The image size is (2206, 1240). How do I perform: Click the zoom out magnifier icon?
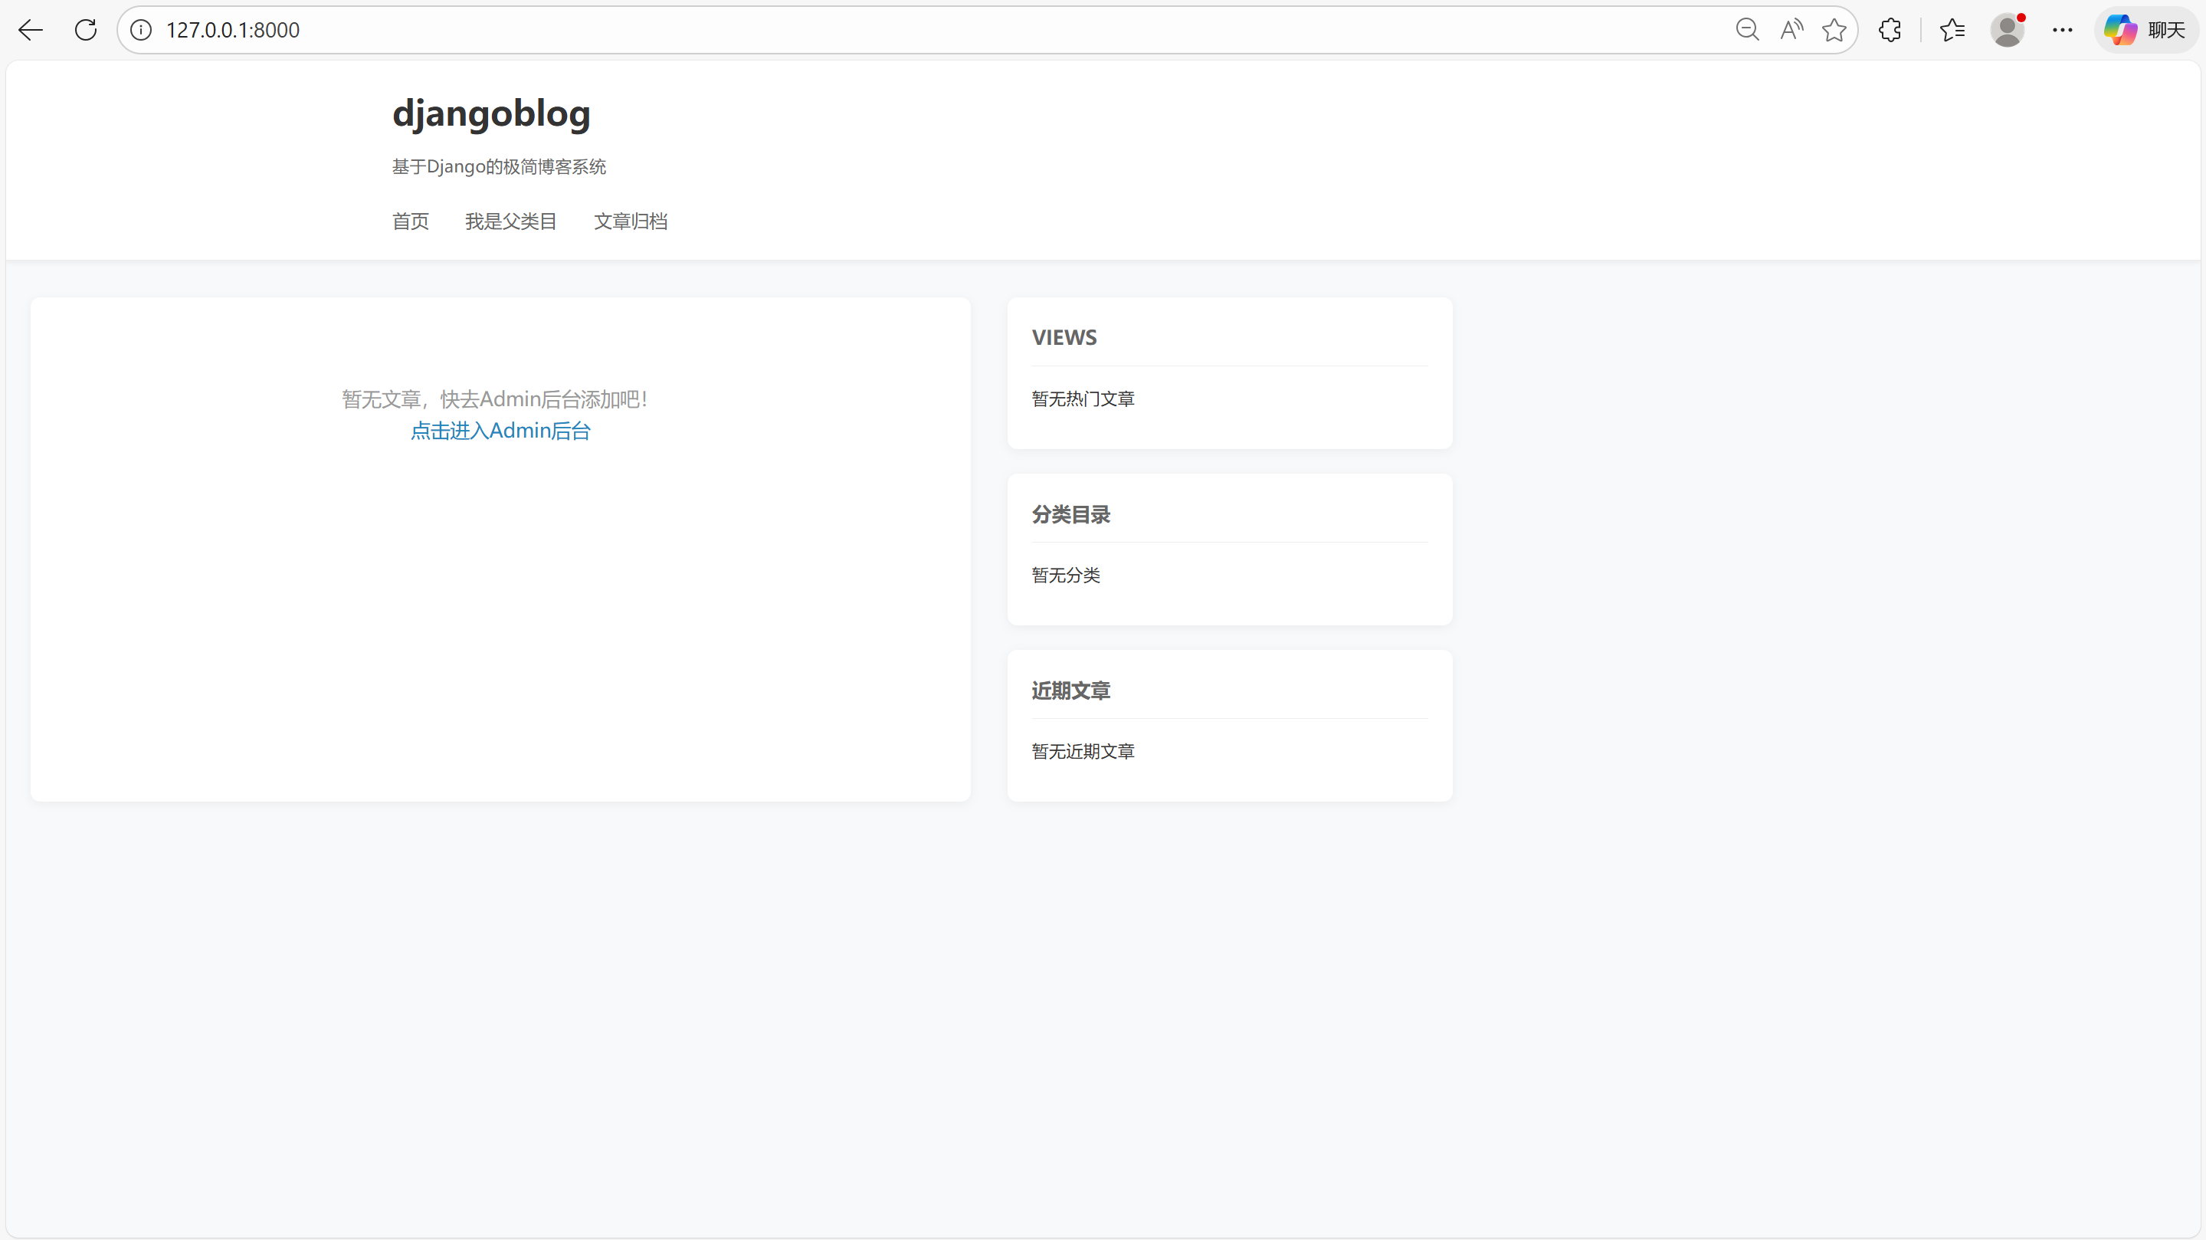tap(1747, 30)
